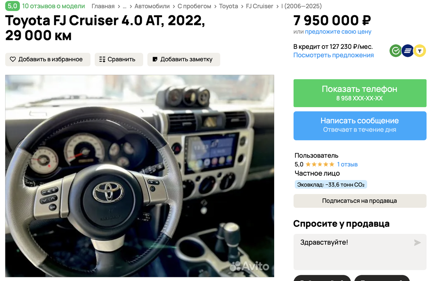Click the green Sber bank logo icon
This screenshot has height=281, width=434.
tap(396, 51)
